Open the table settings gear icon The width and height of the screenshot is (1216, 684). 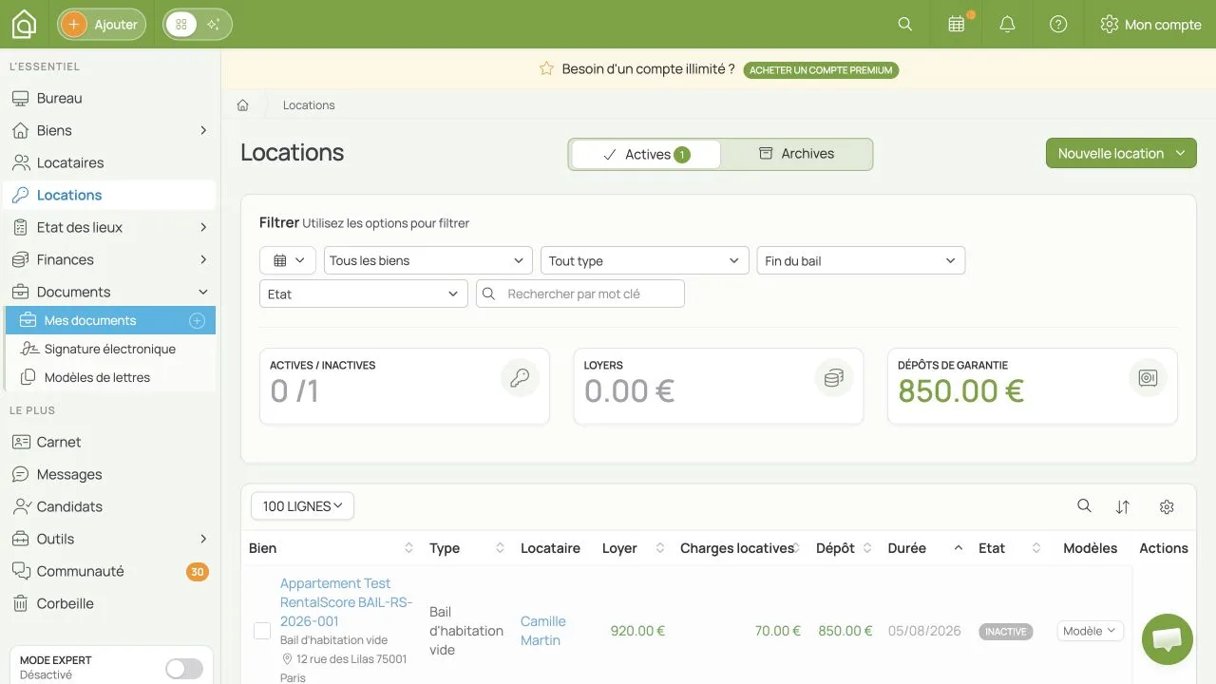tap(1167, 507)
